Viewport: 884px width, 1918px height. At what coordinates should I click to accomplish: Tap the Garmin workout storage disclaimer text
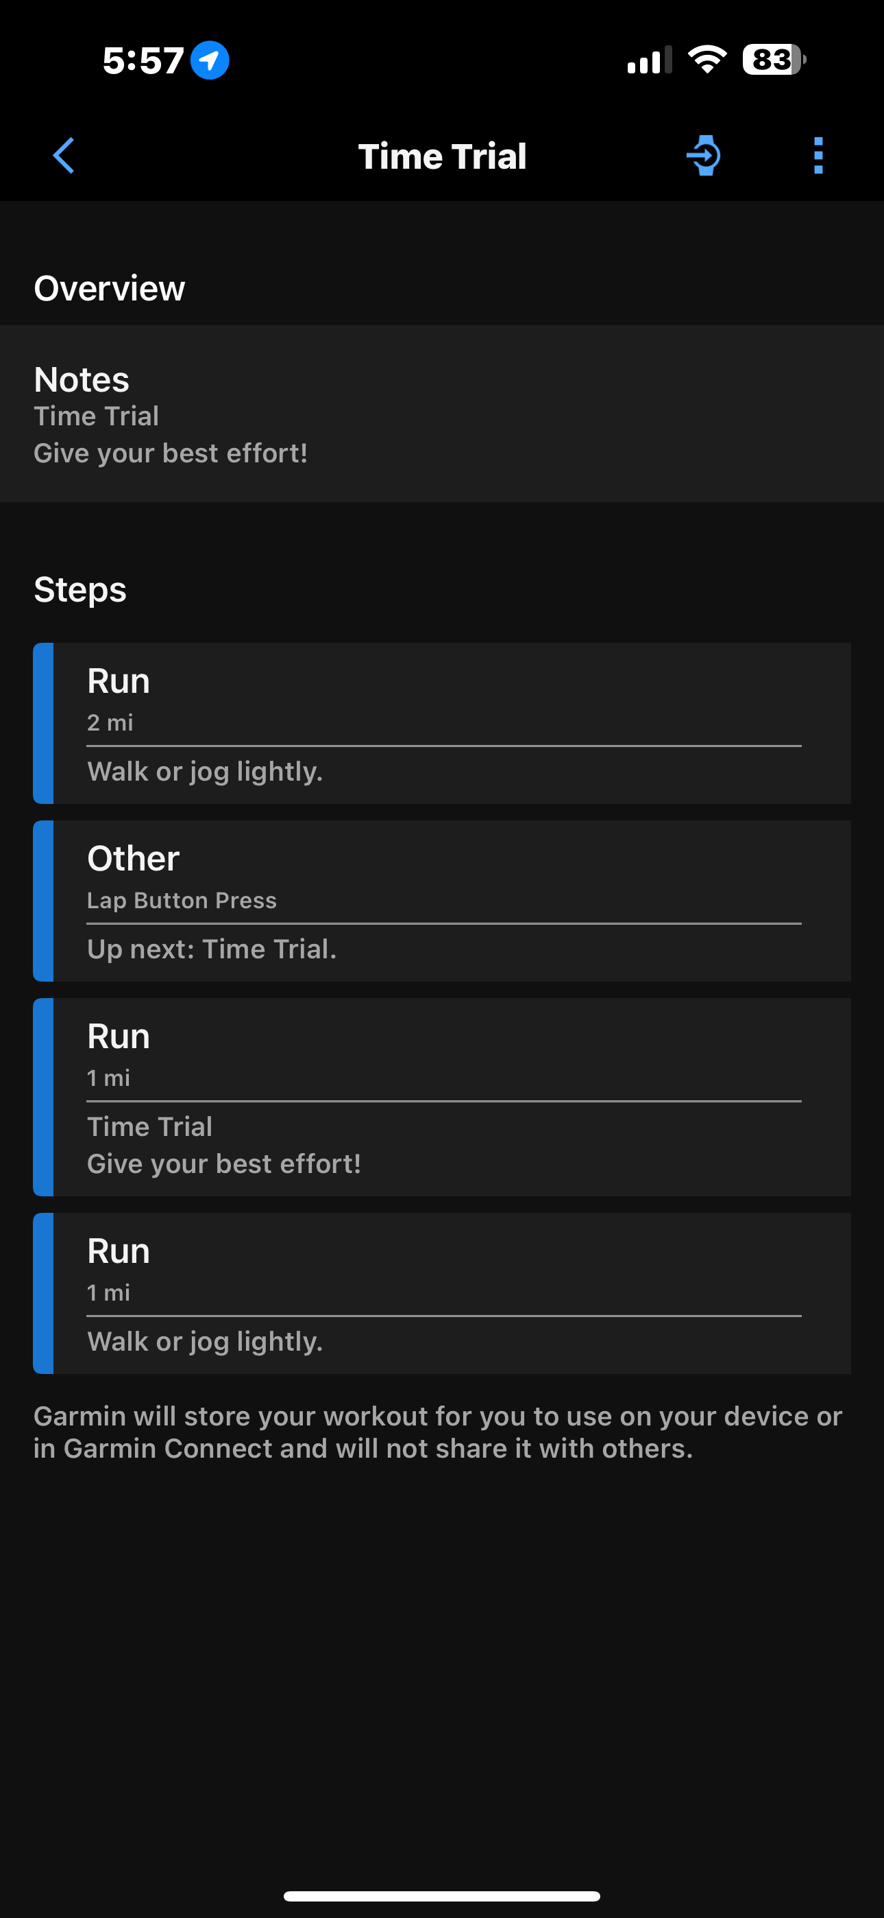[x=437, y=1432]
